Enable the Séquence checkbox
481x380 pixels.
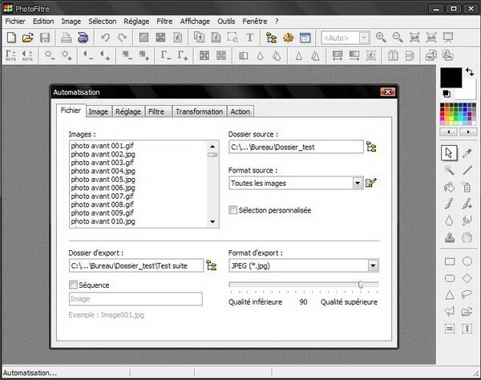73,285
